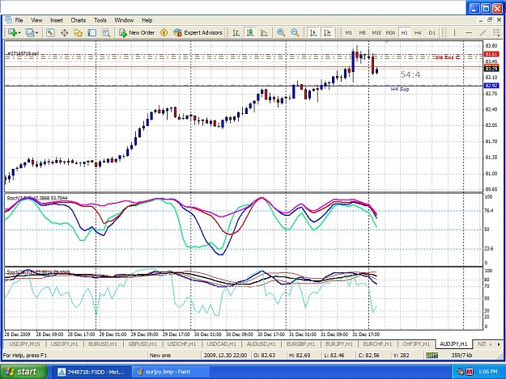Open the File menu
Image resolution: width=506 pixels, height=379 pixels.
click(19, 20)
